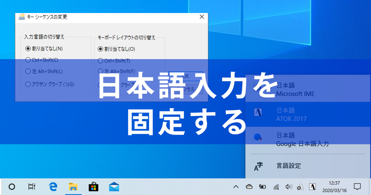Screen dimensions: 371x195
Task: Open Task View from the taskbar
Action: point(32,187)
